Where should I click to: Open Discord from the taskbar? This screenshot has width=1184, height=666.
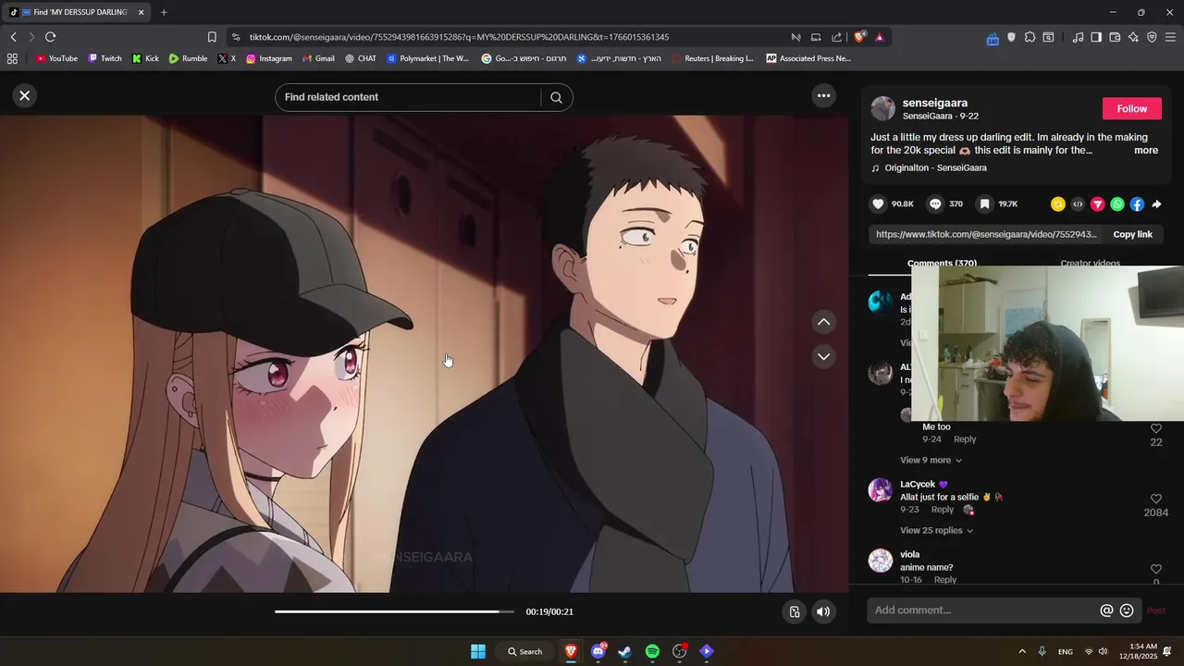click(x=598, y=651)
